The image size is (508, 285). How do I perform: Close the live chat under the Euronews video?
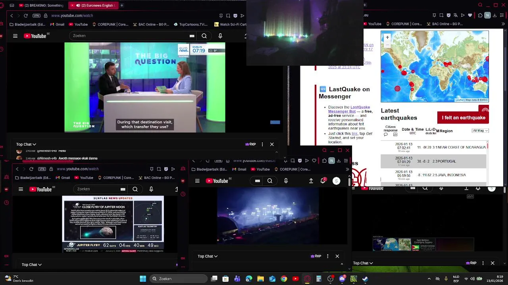[272, 144]
